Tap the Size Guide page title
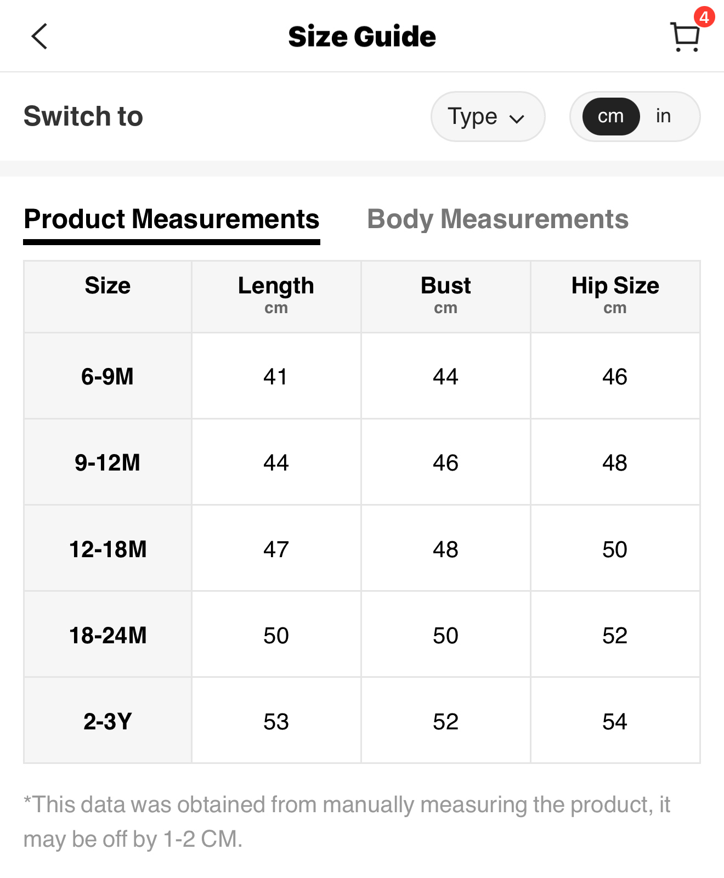Image resolution: width=724 pixels, height=878 pixels. click(x=362, y=37)
